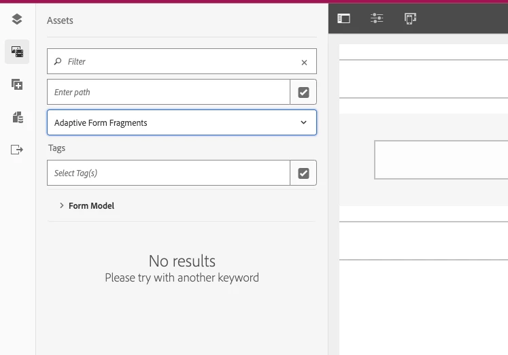This screenshot has height=355, width=508.
Task: Confirm path with checkmark button
Action: pyautogui.click(x=303, y=92)
